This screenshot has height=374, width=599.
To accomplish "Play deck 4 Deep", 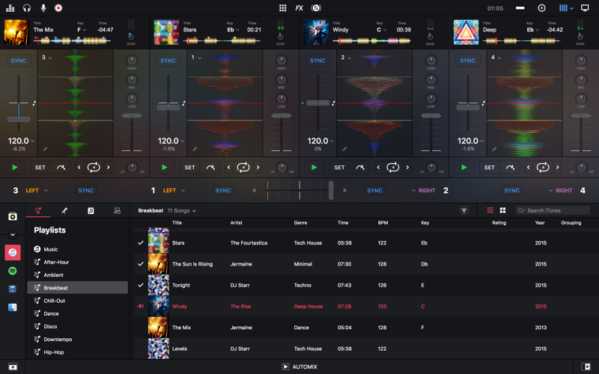I will (x=464, y=167).
